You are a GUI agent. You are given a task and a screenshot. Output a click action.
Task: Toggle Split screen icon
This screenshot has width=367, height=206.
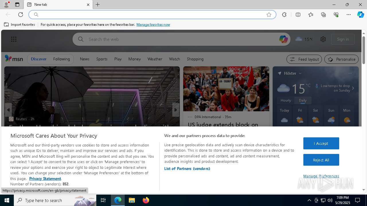click(298, 15)
